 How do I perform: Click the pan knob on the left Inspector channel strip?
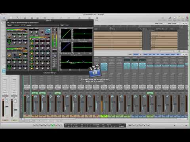pyautogui.click(x=6, y=101)
